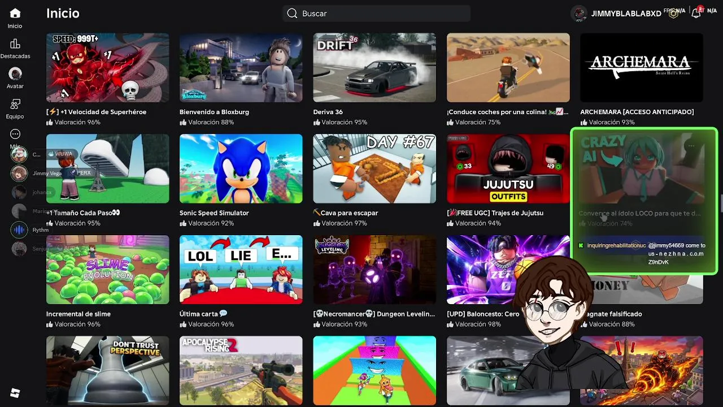The width and height of the screenshot is (723, 407).
Task: Open the DRIFT 36 game thumbnail
Action: (x=374, y=68)
